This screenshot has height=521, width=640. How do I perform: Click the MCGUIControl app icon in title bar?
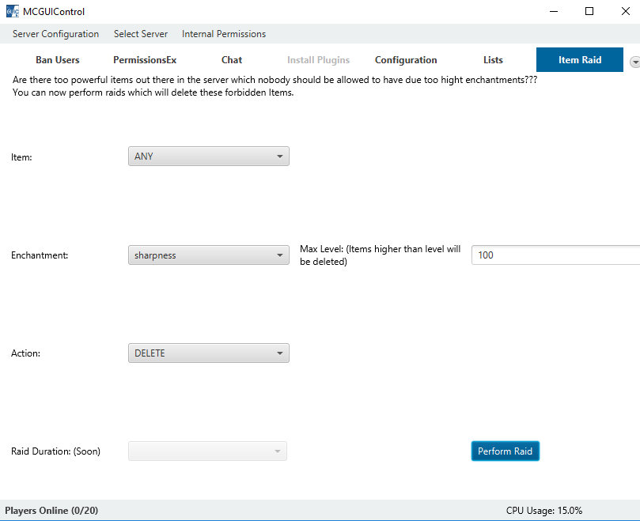tap(13, 12)
